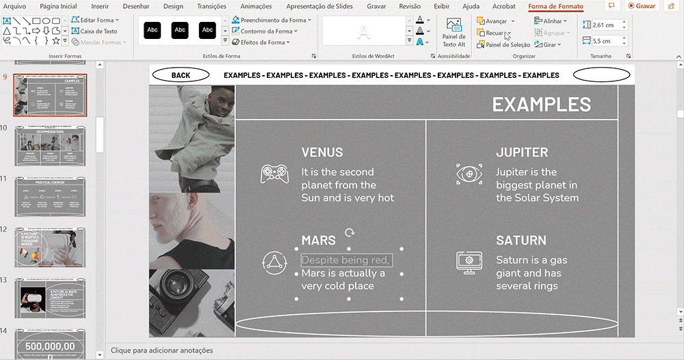Open the comments pane icon
Screen dimensions: 684x360
pos(611,6)
